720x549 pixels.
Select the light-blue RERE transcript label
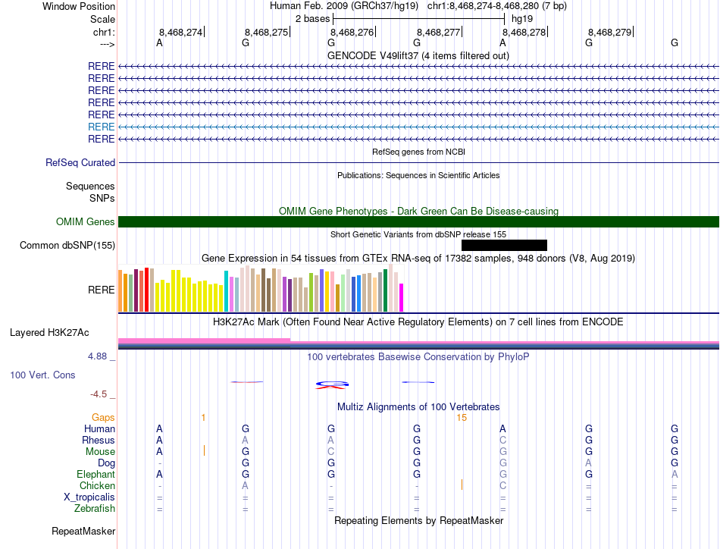coord(101,127)
